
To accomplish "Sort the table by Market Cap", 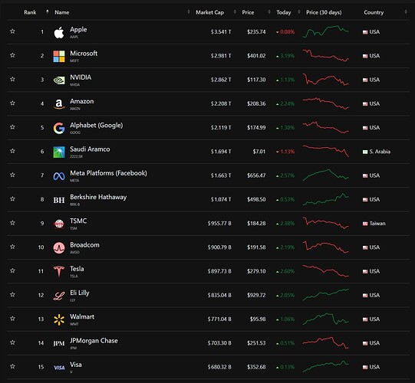I will pos(209,12).
